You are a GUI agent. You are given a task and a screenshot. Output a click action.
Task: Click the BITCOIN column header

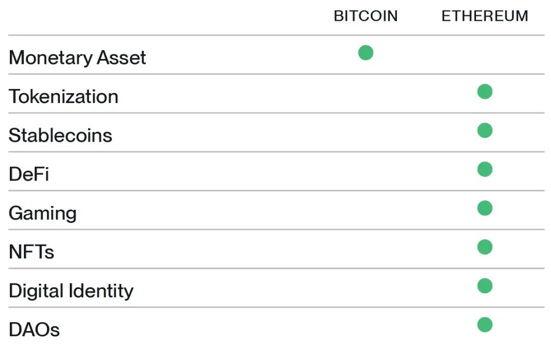[x=366, y=16]
